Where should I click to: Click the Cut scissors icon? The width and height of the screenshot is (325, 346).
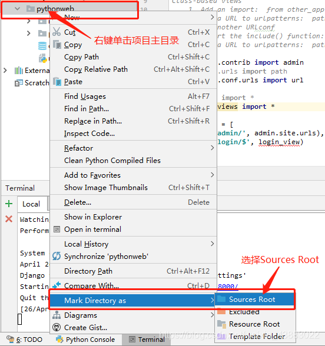point(57,32)
